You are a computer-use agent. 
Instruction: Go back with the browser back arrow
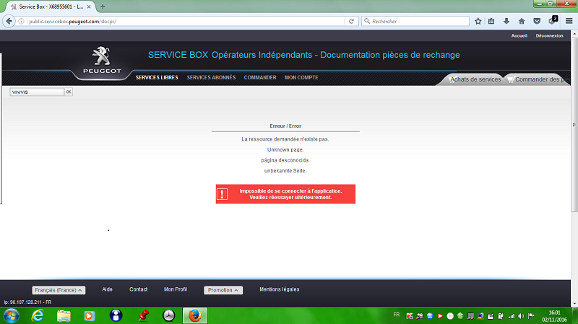coord(9,21)
